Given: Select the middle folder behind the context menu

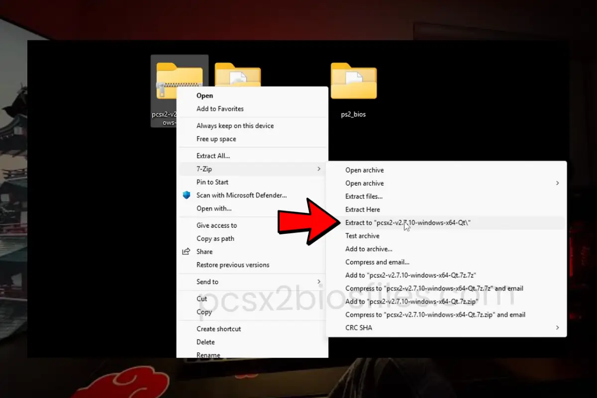Looking at the screenshot, I should coord(238,75).
